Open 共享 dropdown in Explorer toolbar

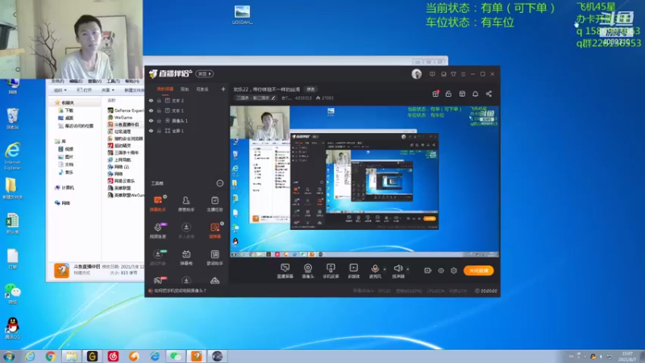click(108, 90)
